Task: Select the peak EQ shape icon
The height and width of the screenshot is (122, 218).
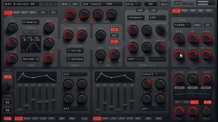Action: [186, 102]
